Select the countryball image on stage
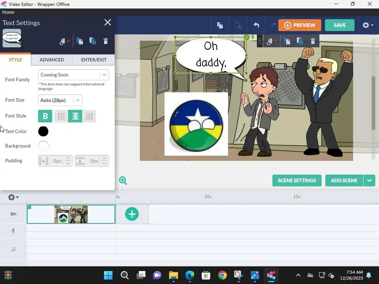379x284 pixels. [x=196, y=124]
